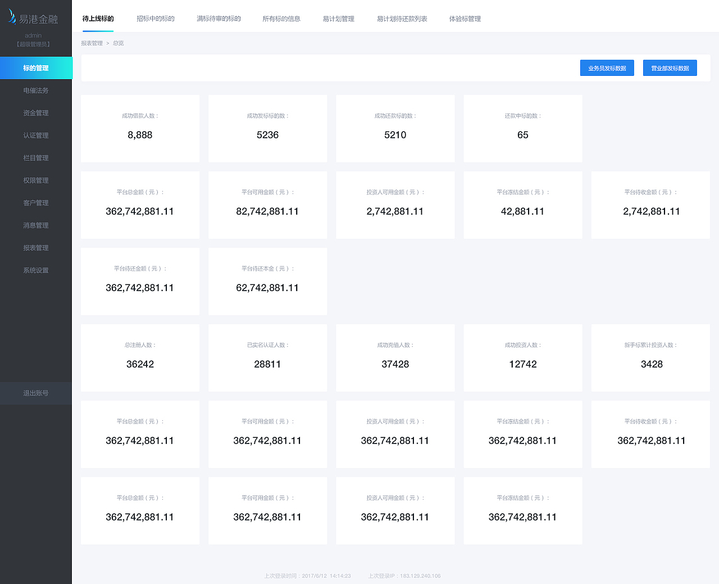Click the 平台待还金额 label
Image resolution: width=719 pixels, height=584 pixels.
(140, 269)
